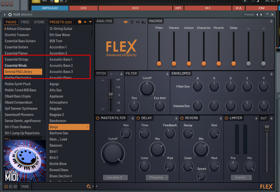Click the dotted pitch mode icon
The image size is (280, 192).
(117, 74)
